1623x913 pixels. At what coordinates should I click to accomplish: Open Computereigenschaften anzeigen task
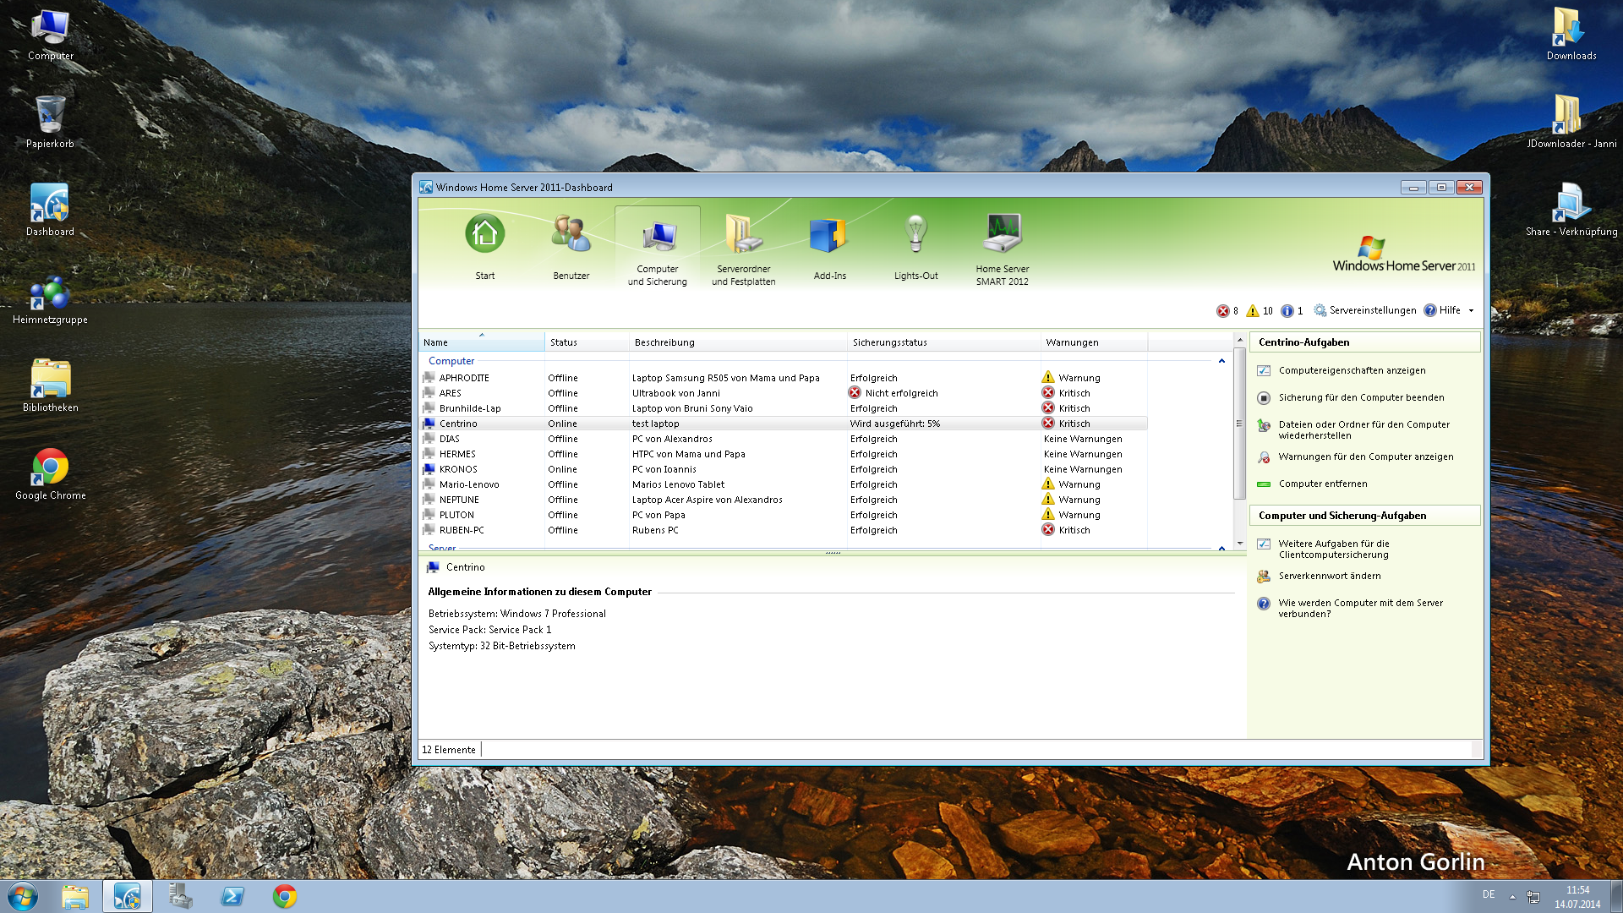pos(1351,370)
